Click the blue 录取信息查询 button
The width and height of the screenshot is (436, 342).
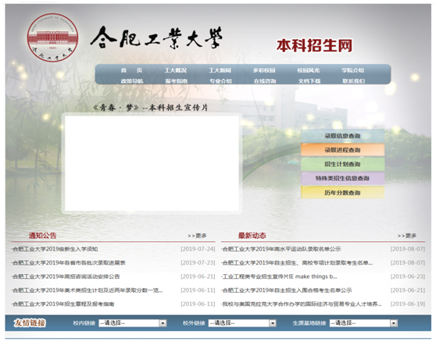(x=342, y=136)
